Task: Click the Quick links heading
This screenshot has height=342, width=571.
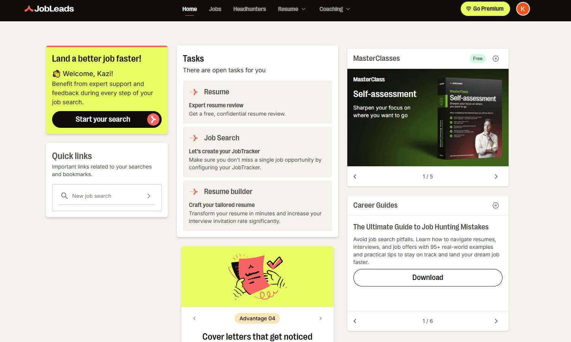Action: coord(72,156)
